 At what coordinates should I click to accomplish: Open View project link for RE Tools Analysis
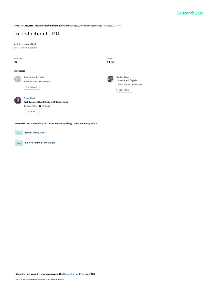click(49, 143)
